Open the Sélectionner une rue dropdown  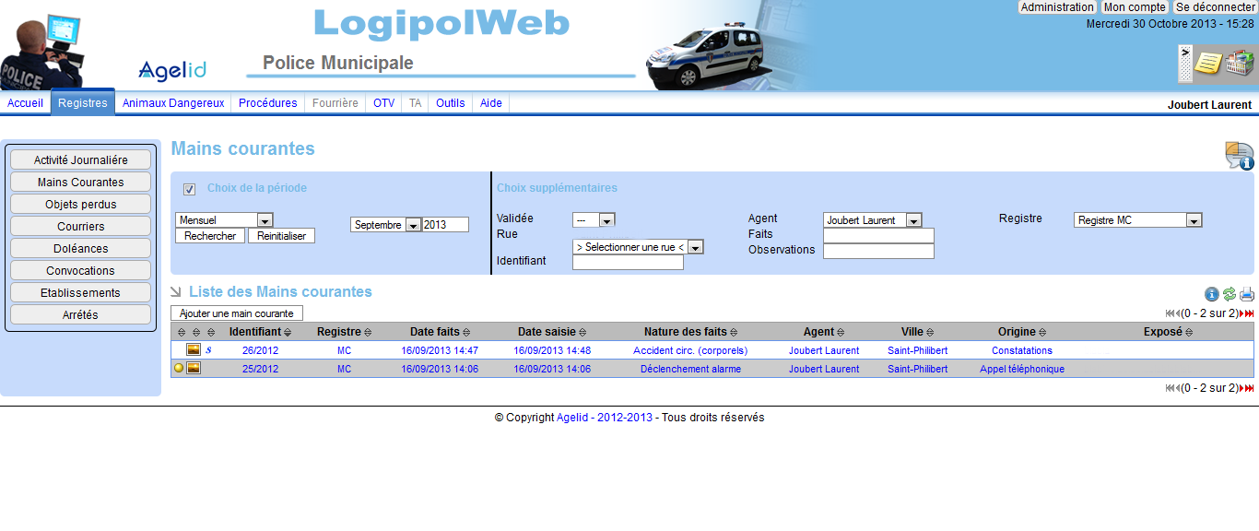[x=638, y=247]
